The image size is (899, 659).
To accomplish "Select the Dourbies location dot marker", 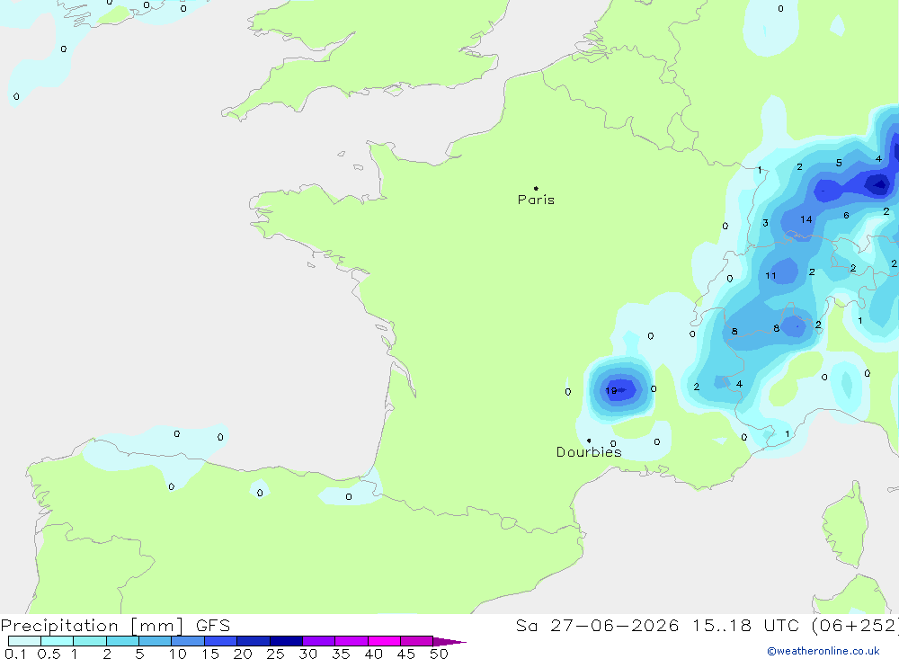I will pos(589,441).
